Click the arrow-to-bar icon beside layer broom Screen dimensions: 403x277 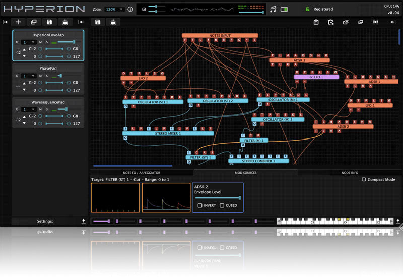(81, 22)
